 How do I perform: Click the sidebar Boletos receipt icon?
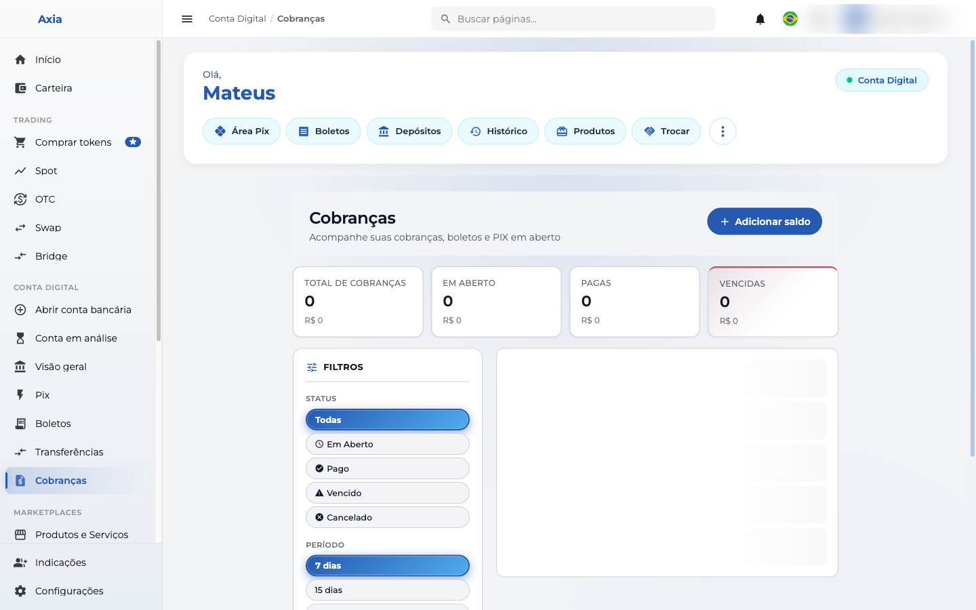pyautogui.click(x=20, y=424)
